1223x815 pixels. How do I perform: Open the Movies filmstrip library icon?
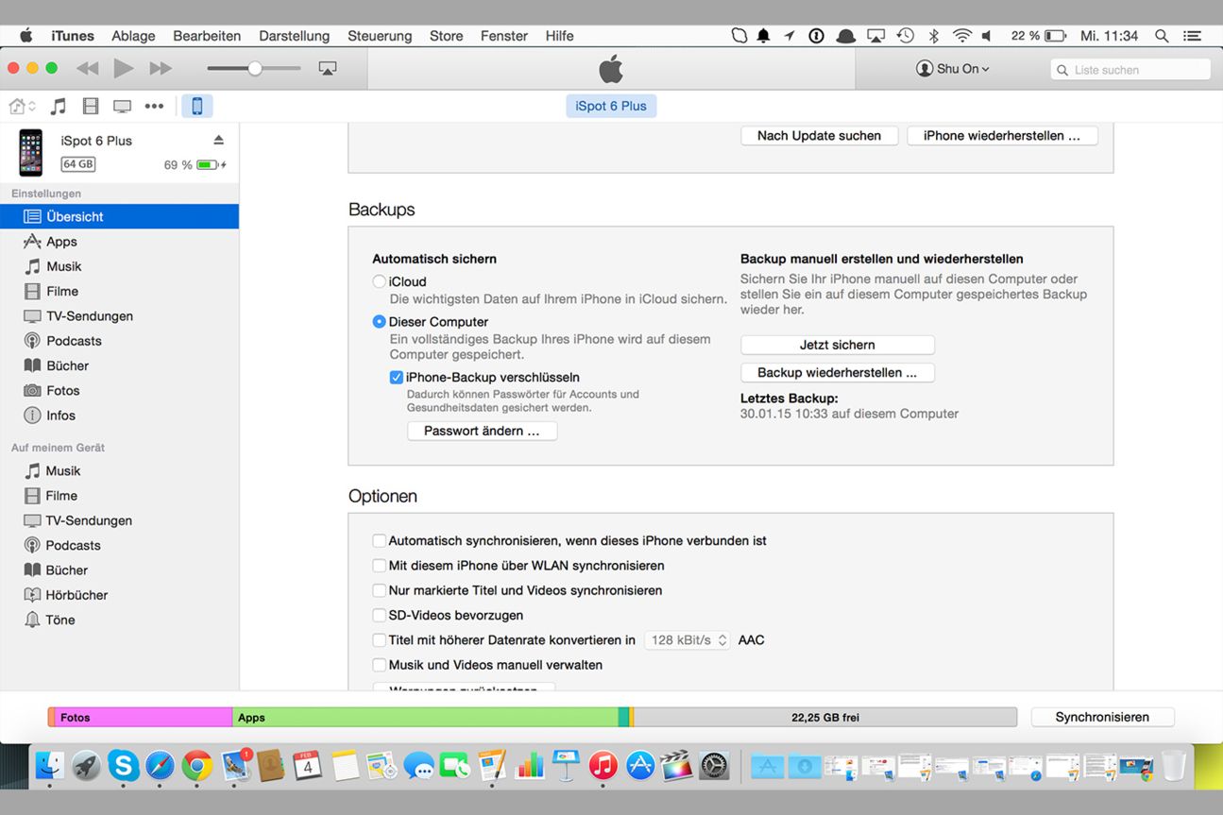(x=91, y=107)
